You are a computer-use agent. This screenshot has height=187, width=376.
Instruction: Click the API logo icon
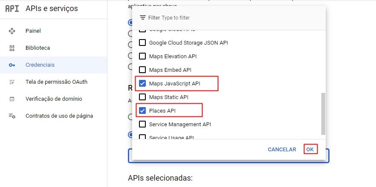[x=12, y=8]
